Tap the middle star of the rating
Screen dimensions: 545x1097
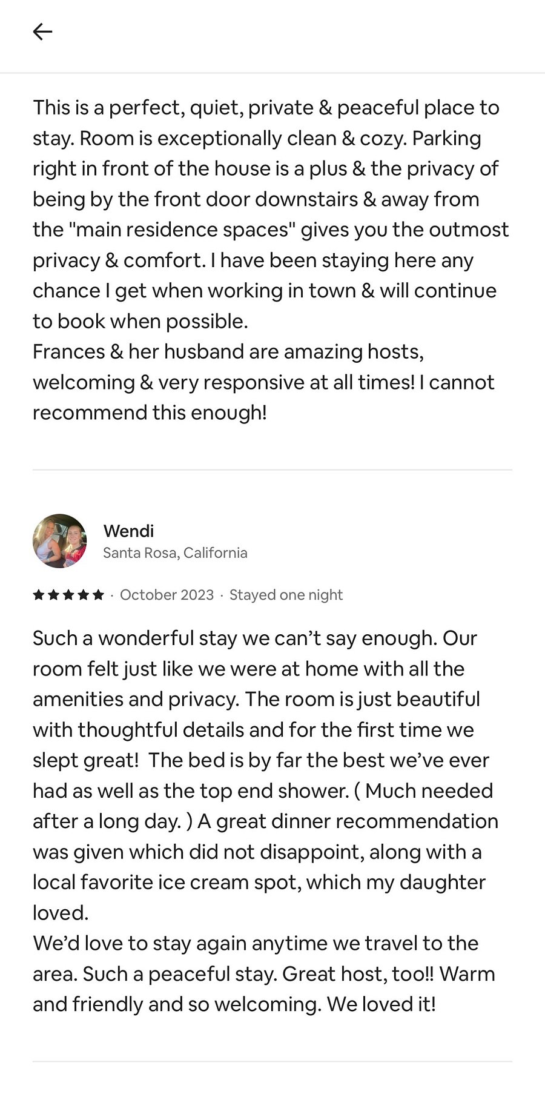click(68, 595)
